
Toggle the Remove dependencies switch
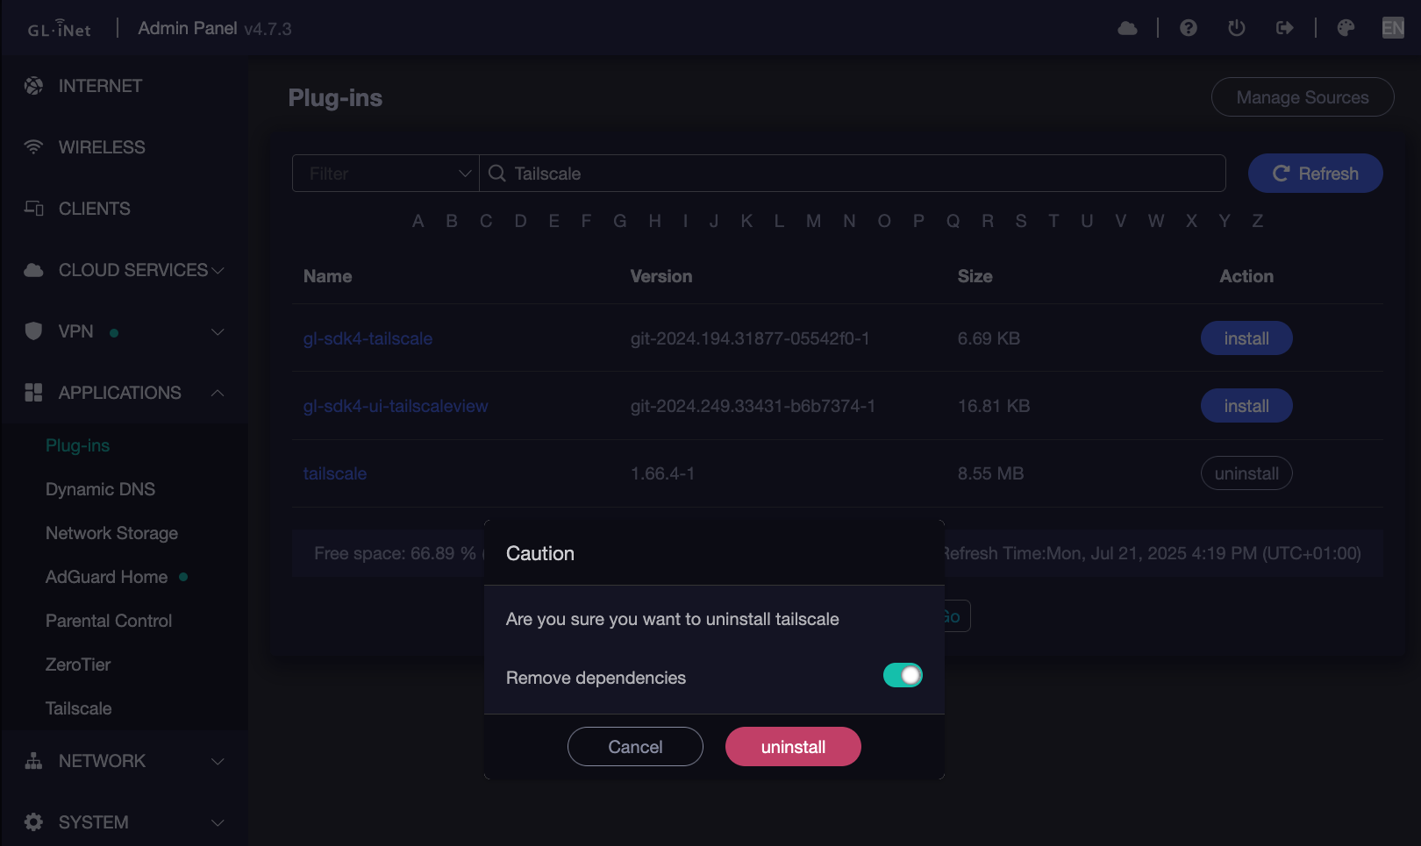[x=903, y=675]
